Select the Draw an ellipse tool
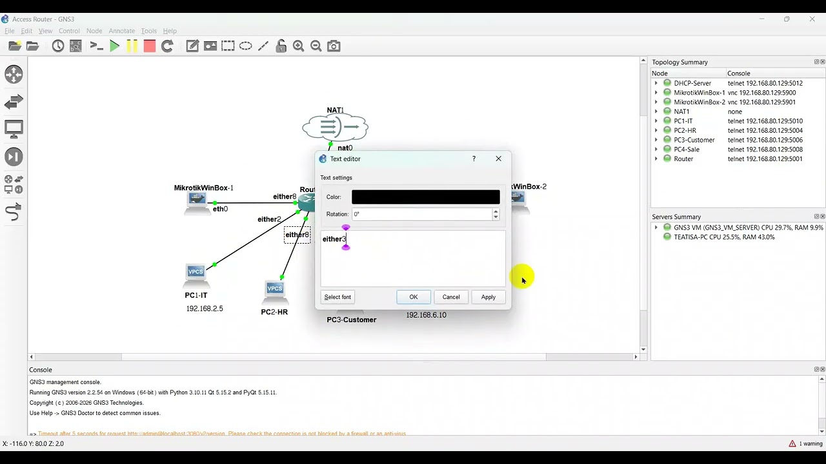Screen dimensions: 826x464 pyautogui.click(x=246, y=46)
